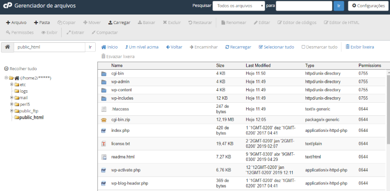
Task: Sort by Last Modified column header
Action: 258,66
